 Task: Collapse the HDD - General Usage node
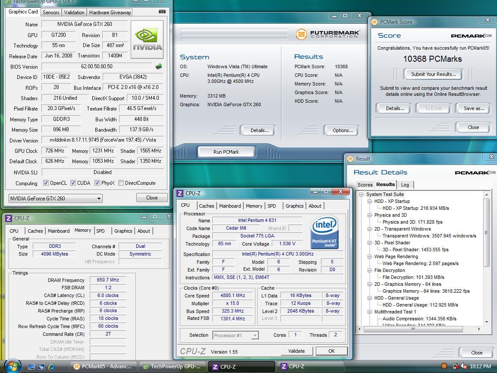pos(370,298)
